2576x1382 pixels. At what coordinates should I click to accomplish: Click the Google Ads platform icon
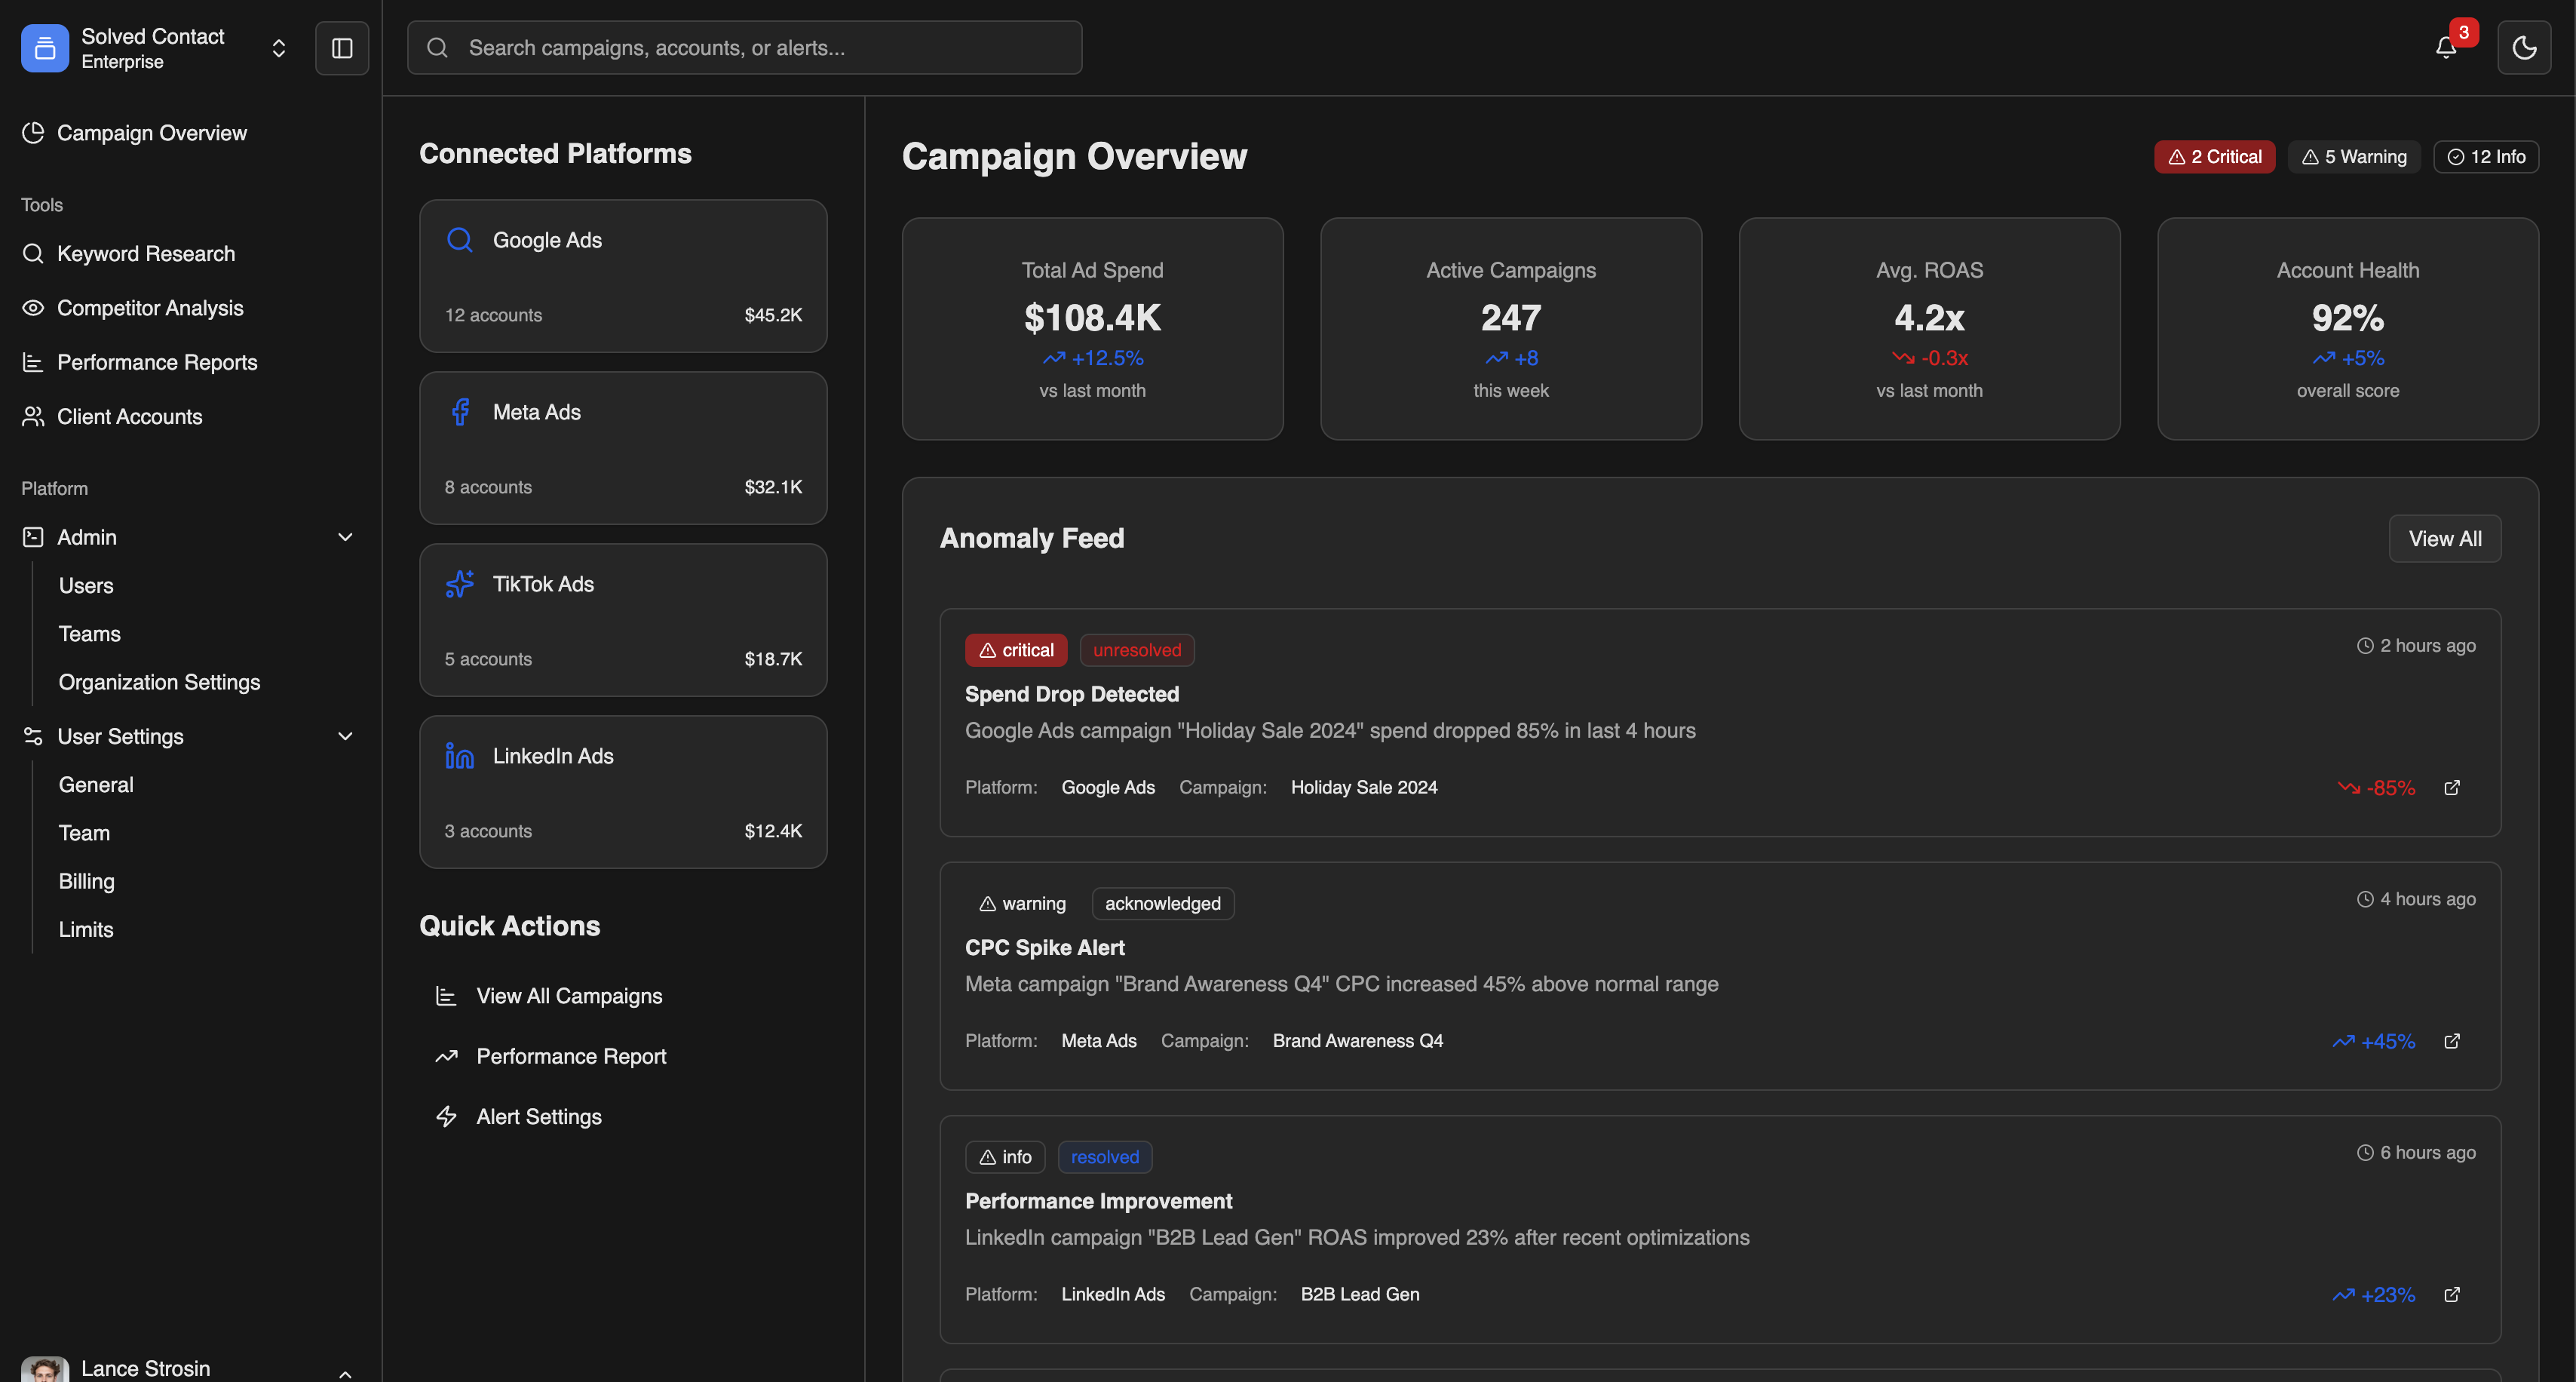click(459, 240)
